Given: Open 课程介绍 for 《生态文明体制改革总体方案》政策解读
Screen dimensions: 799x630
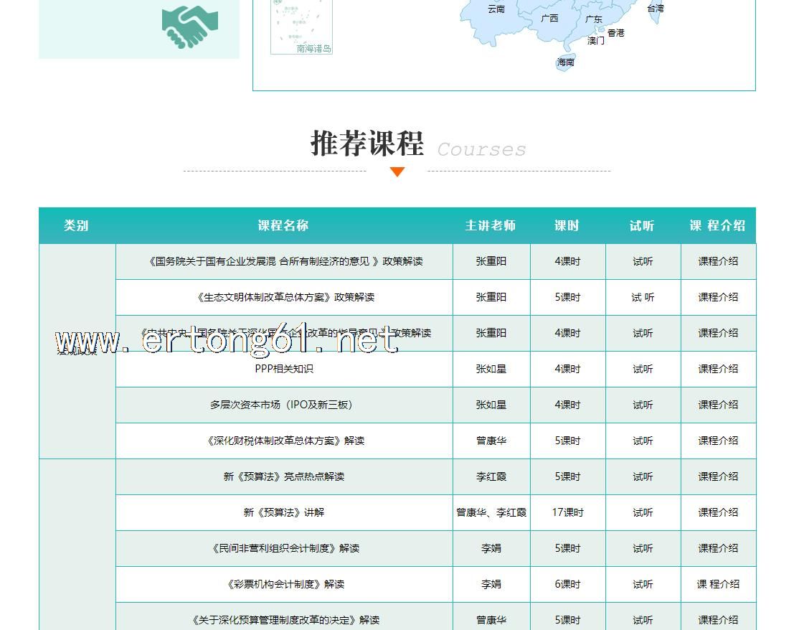Looking at the screenshot, I should [718, 297].
